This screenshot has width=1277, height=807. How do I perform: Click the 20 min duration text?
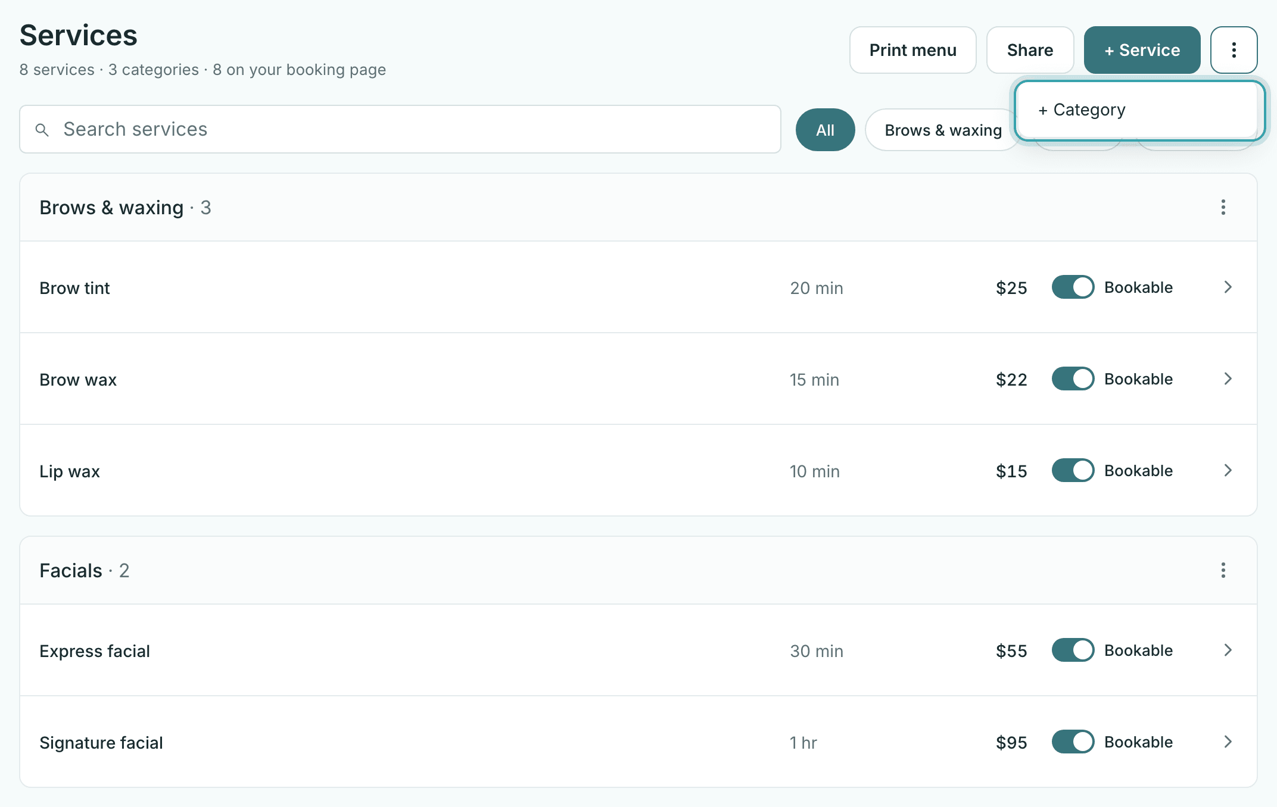817,288
